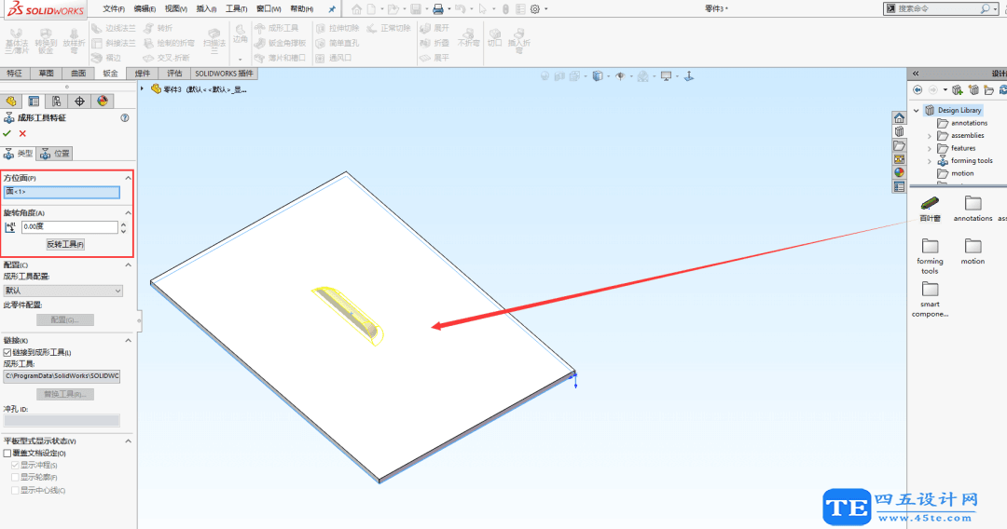1007x529 pixels.
Task: Expand the forming tools tree node
Action: coord(930,161)
